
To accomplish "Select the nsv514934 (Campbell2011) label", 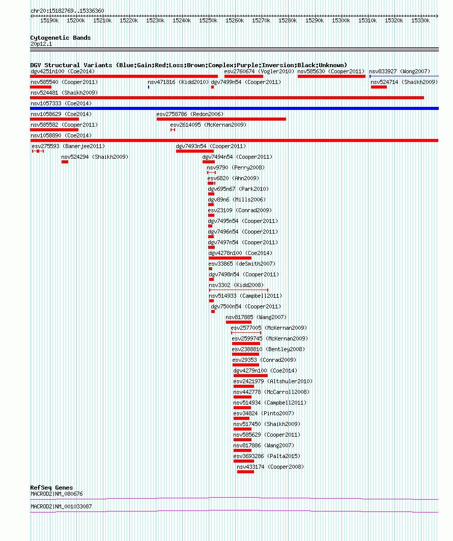I will point(270,403).
